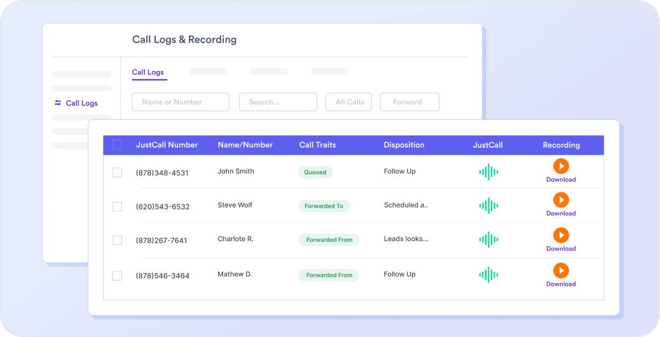This screenshot has width=660, height=337.
Task: Click the waveform icon for Steve Wolf
Action: 488,206
